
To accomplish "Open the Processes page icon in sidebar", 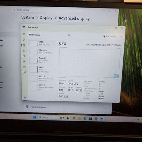I will pyautogui.click(x=24, y=40).
